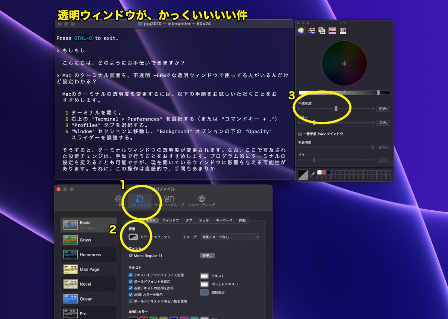Adjust the brightness slider under the color wheel
This screenshot has width=448, height=319.
pyautogui.click(x=344, y=93)
